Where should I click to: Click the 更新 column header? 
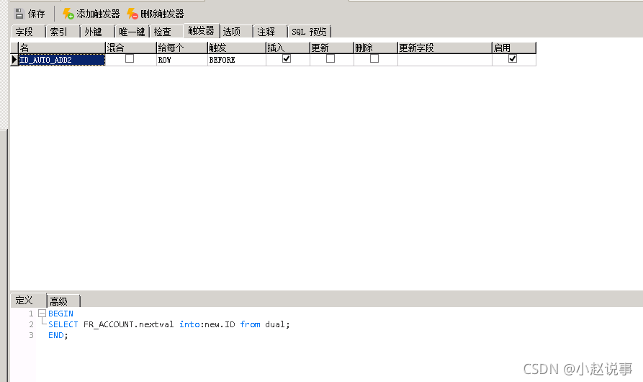point(332,48)
